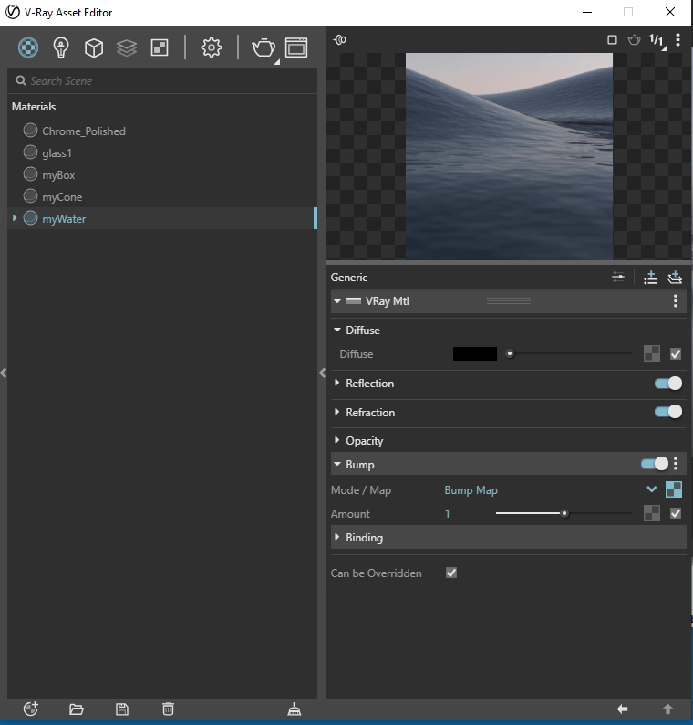The image size is (693, 725).
Task: Collapse asset list with middle arrow
Action: click(322, 373)
